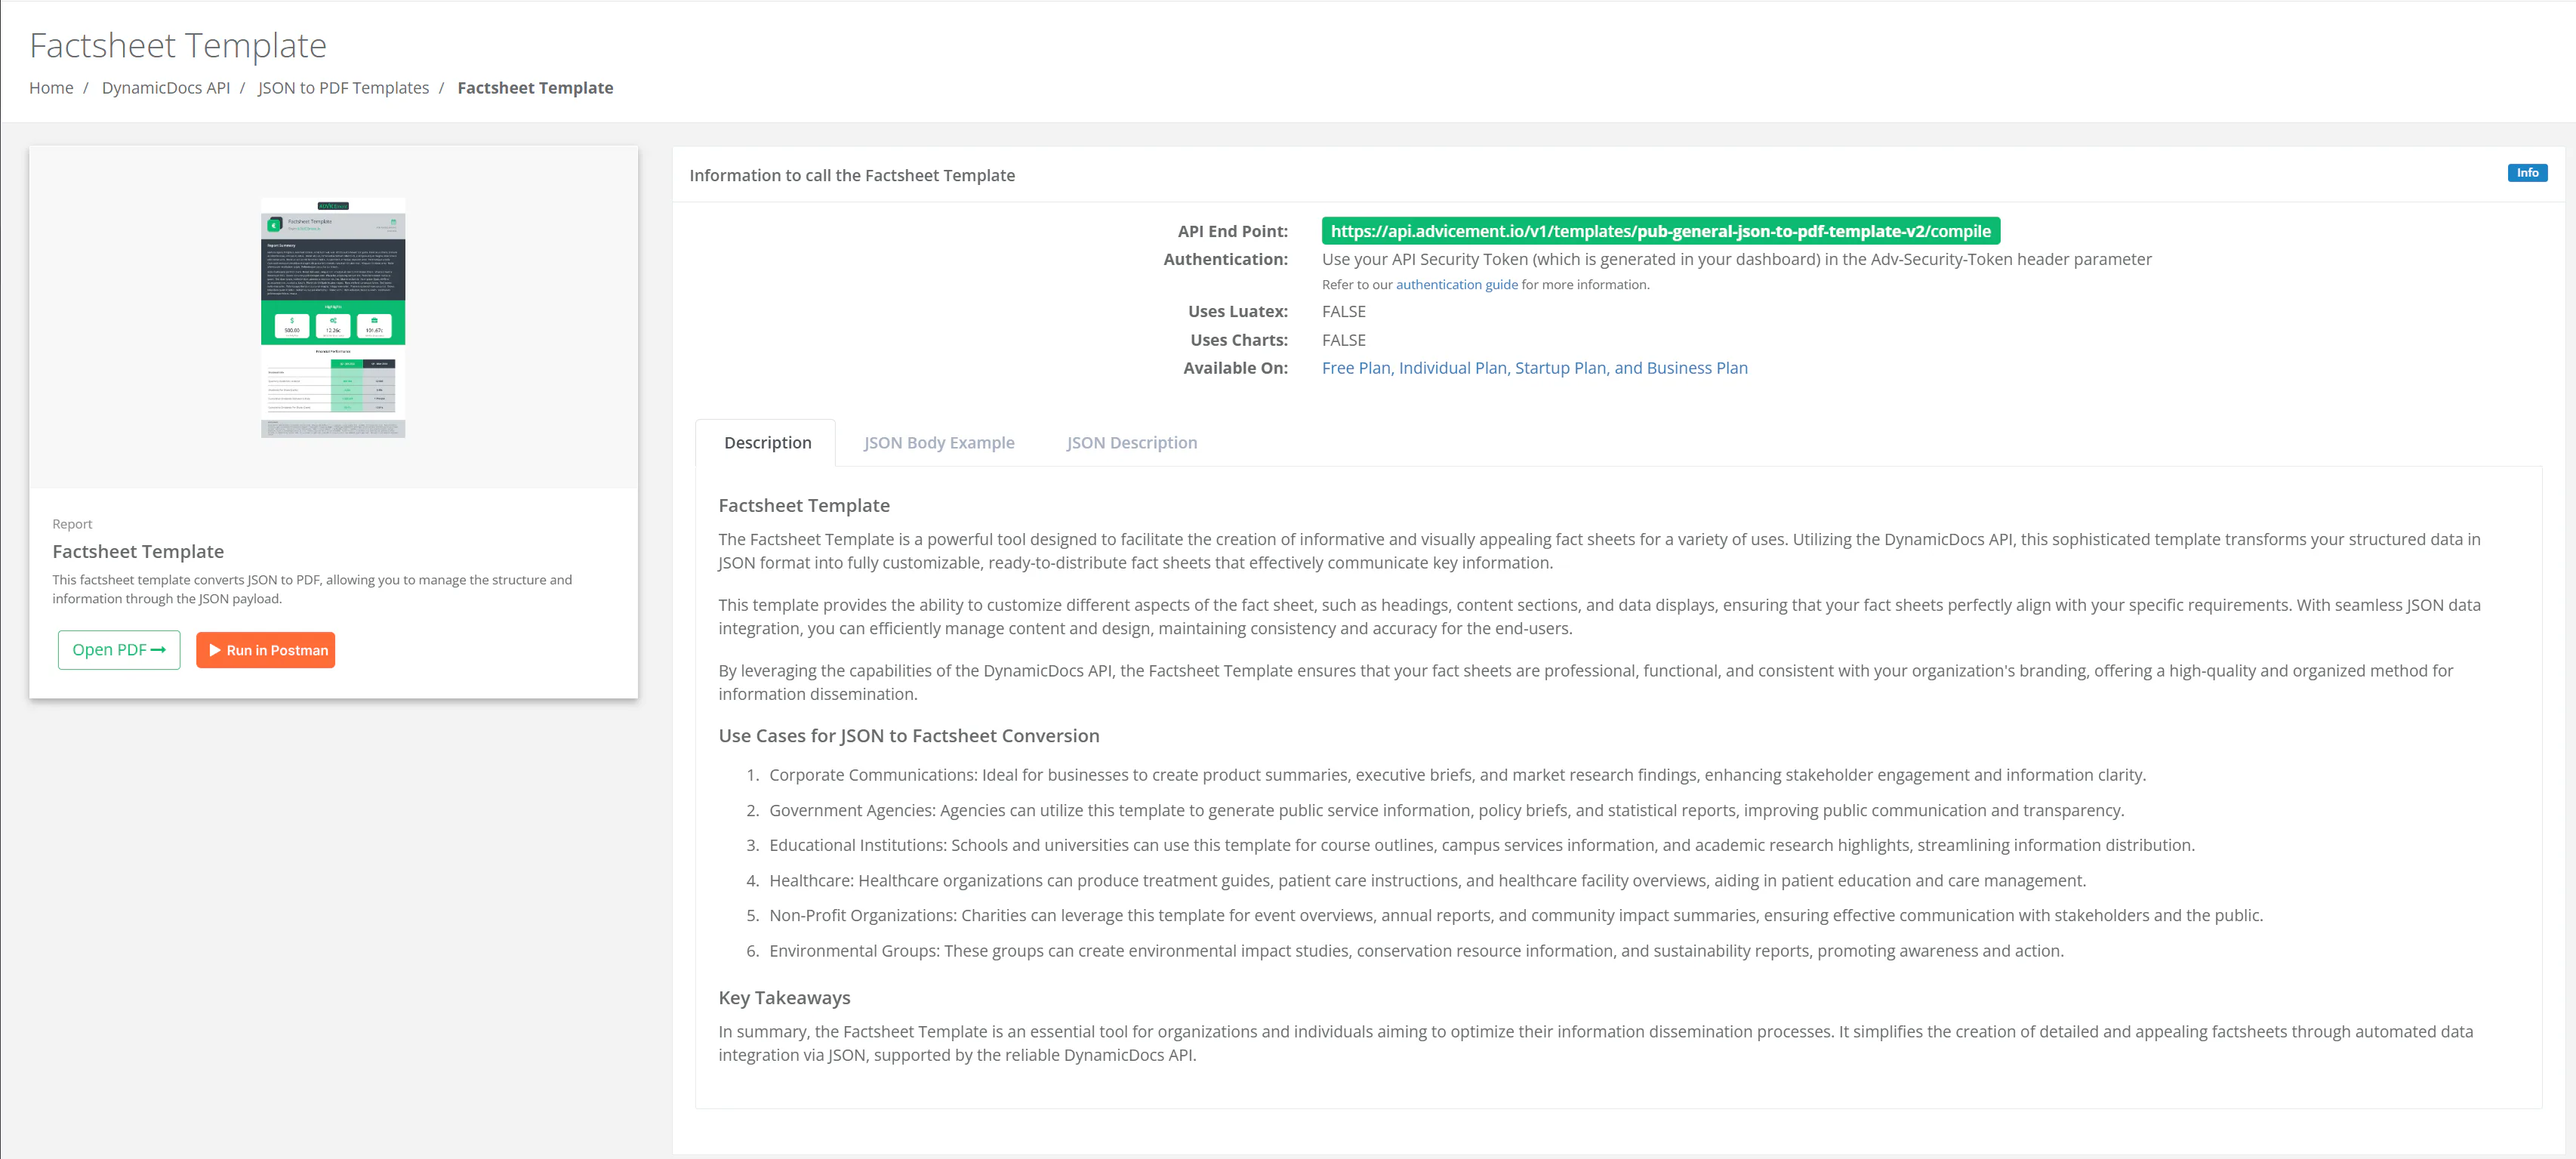Click the 'Key Takeaways' heading

784,998
